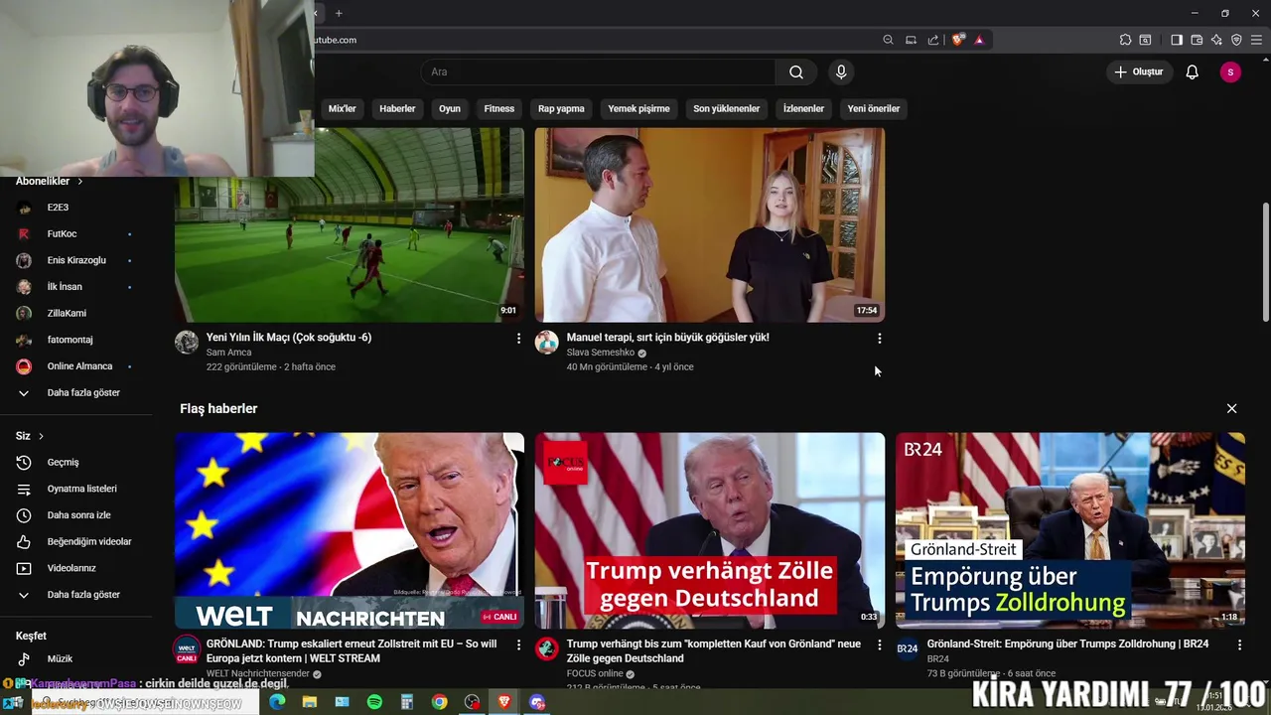
Task: Click the Brave Shields lion icon
Action: tap(957, 40)
